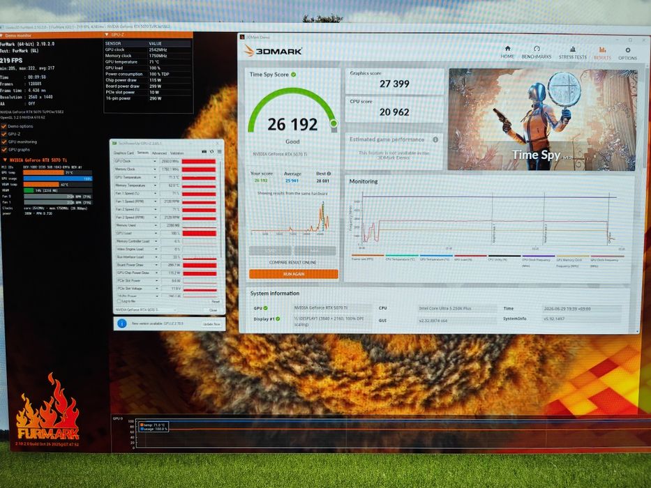Toggle the GPU-Z checkbox in FurMark
651x488 pixels.
3,134
